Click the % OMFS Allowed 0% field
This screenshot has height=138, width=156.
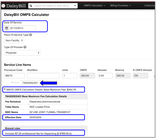click(x=140, y=76)
